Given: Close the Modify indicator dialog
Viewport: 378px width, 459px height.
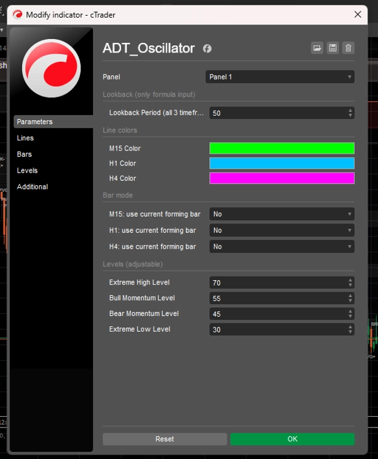Looking at the screenshot, I should click(357, 14).
